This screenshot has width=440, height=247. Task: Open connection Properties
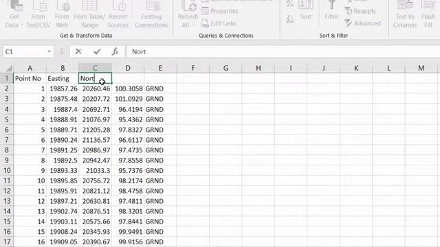tap(220, 11)
